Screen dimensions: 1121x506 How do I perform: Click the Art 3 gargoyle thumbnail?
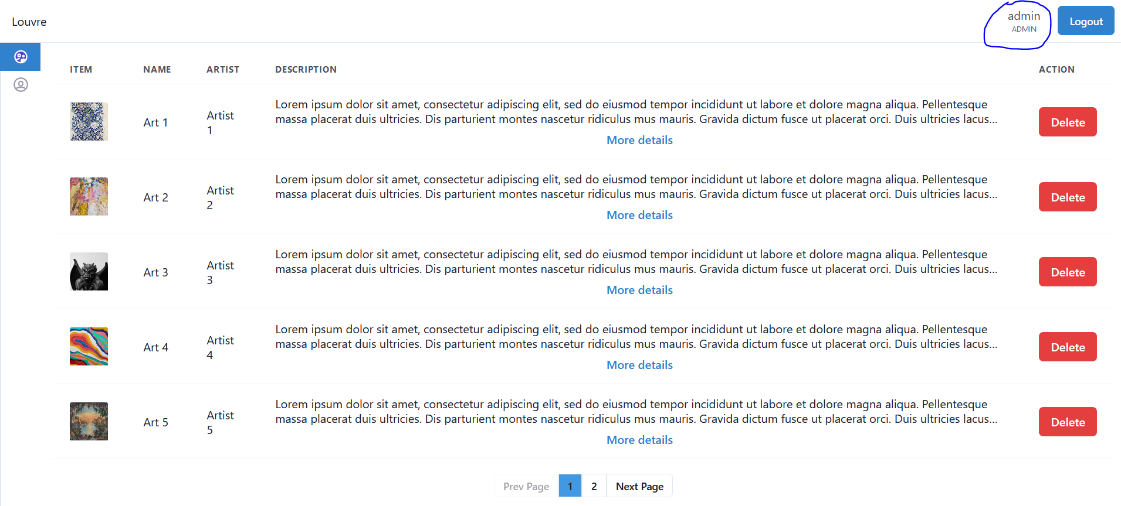[89, 272]
